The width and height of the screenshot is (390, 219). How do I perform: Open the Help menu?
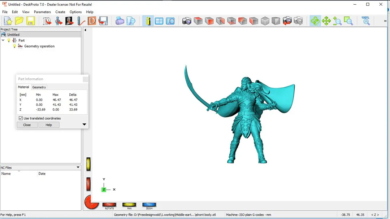(90, 12)
